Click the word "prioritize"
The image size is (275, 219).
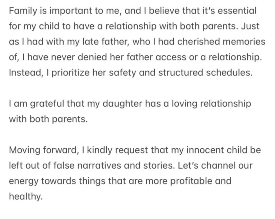(x=76, y=73)
